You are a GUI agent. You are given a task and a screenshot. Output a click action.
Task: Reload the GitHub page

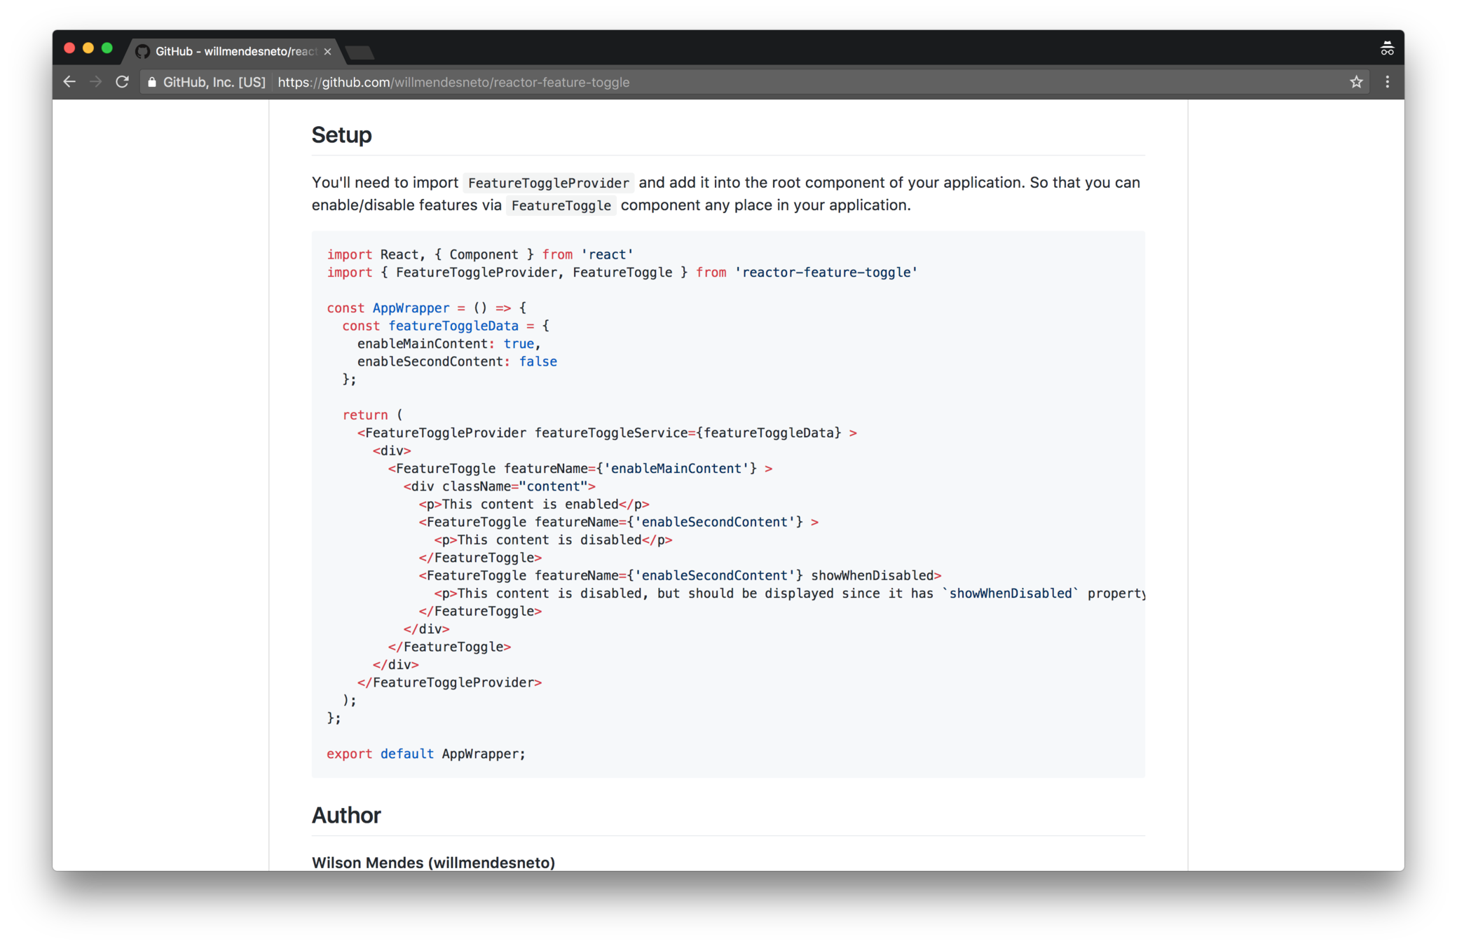pos(122,82)
